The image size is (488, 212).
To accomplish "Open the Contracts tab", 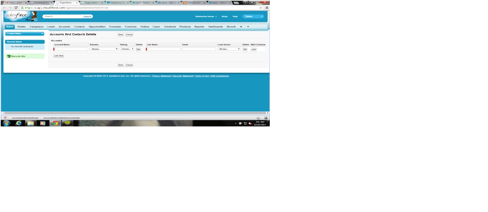I will click(131, 26).
